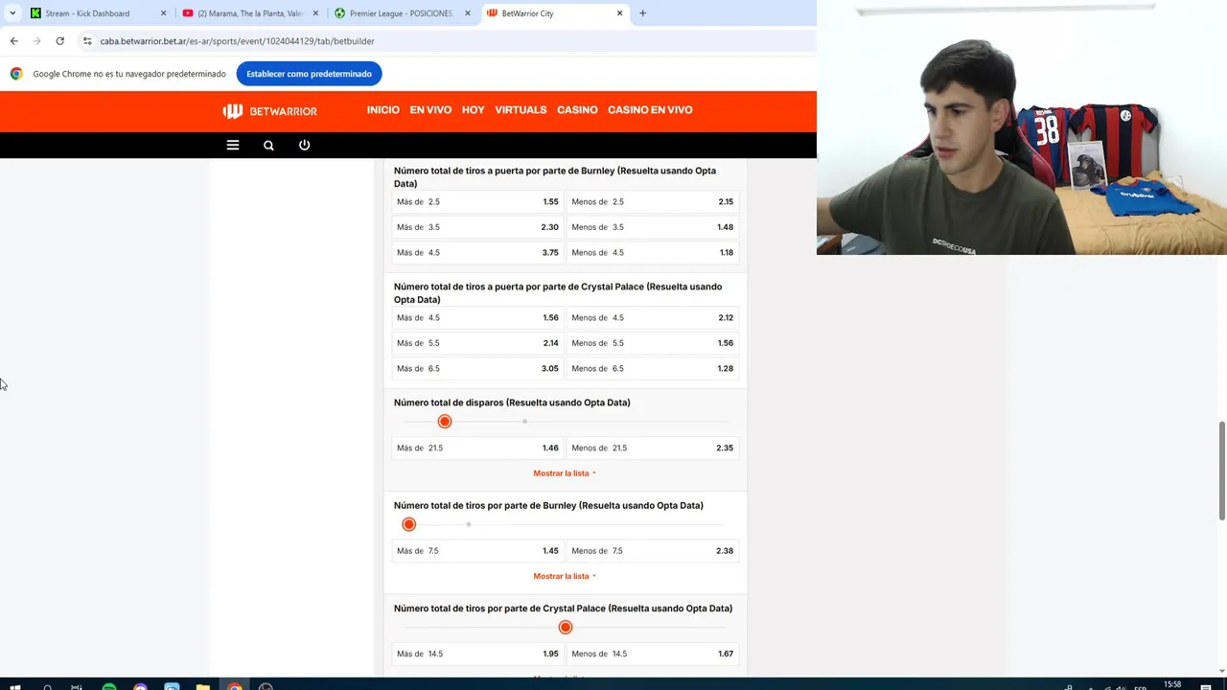Image resolution: width=1227 pixels, height=690 pixels.
Task: Click the page vertical scrollbar thumb
Action: [1221, 471]
